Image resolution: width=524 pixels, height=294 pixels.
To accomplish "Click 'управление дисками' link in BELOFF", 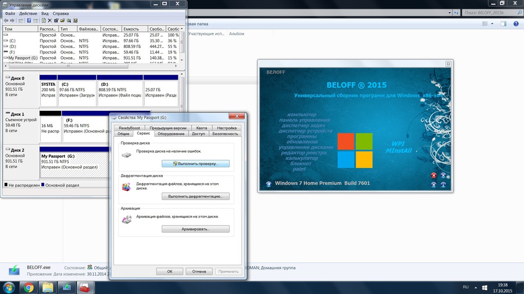I will click(306, 147).
